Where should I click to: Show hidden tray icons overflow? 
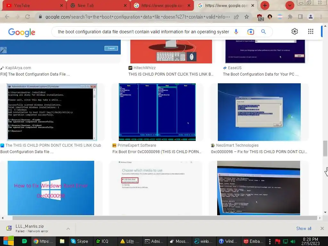coord(270,242)
